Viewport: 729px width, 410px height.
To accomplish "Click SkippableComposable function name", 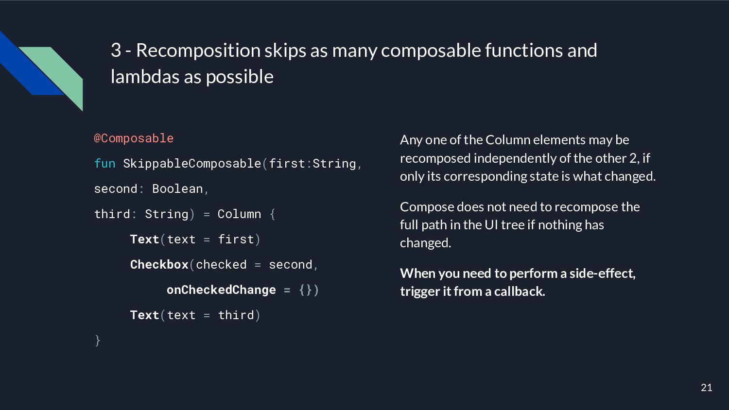I will [x=192, y=164].
